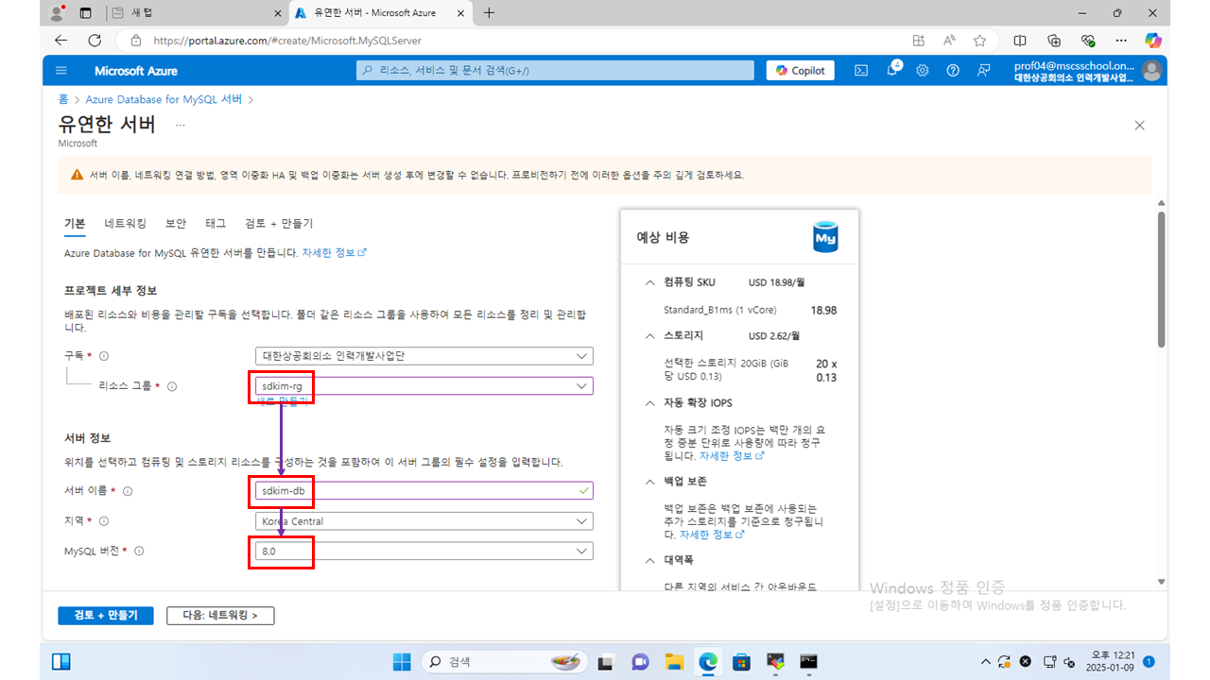Open the 지역 Korea Central dropdown
This screenshot has width=1210, height=680.
click(x=424, y=521)
